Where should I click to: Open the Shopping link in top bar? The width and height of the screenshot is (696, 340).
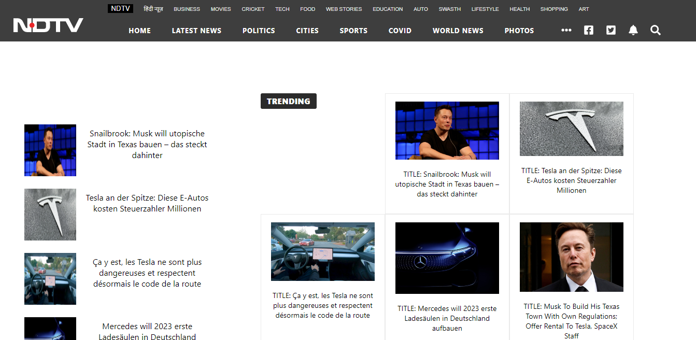click(x=554, y=9)
